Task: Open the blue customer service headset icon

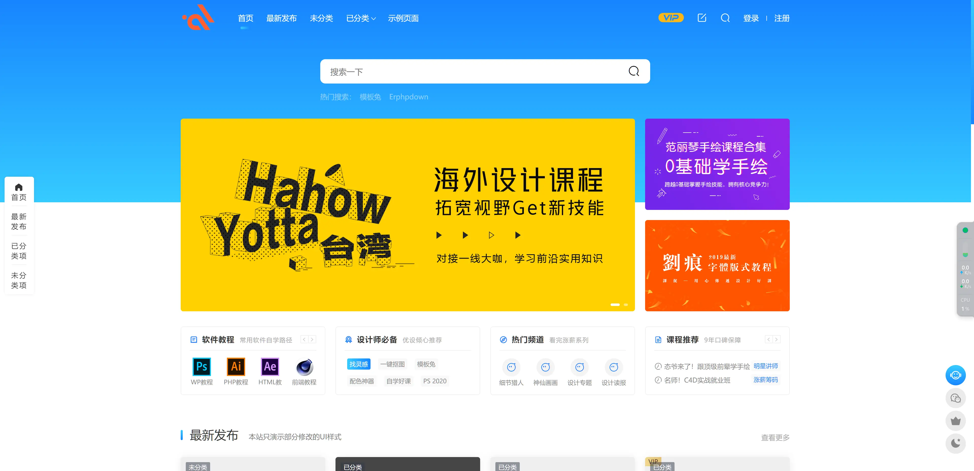Action: 955,375
